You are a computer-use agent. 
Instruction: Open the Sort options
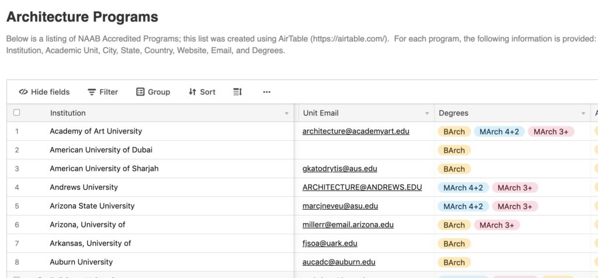click(x=201, y=92)
